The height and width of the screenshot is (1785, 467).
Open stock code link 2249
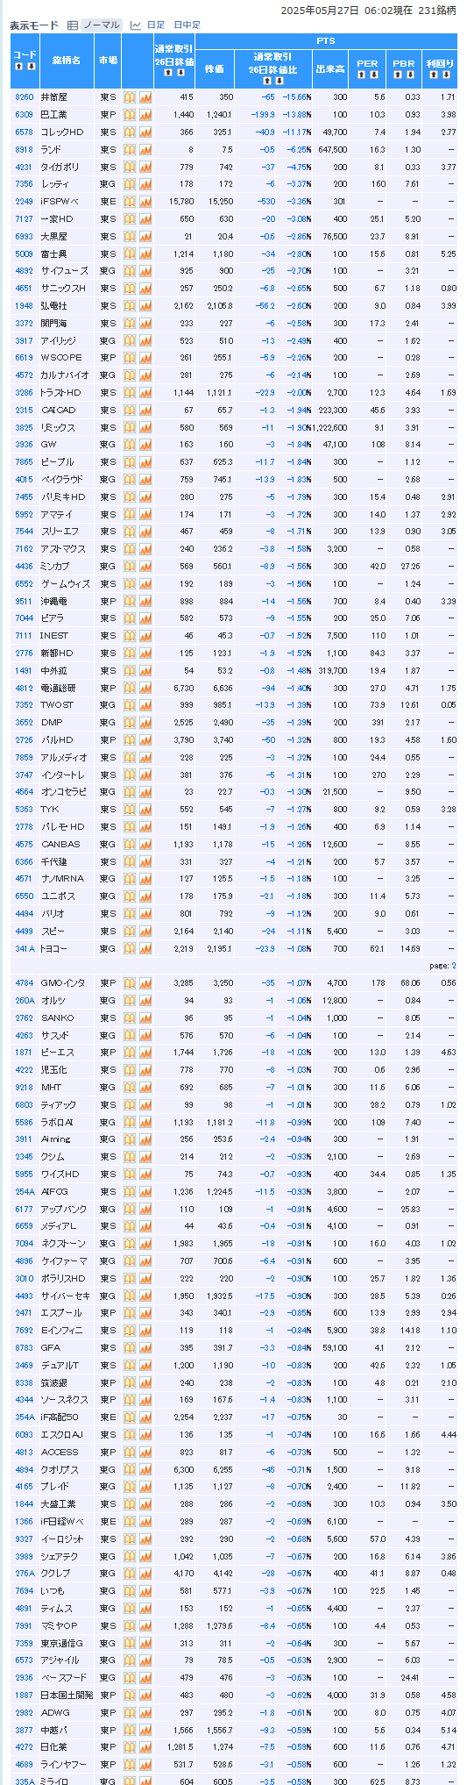coord(24,202)
